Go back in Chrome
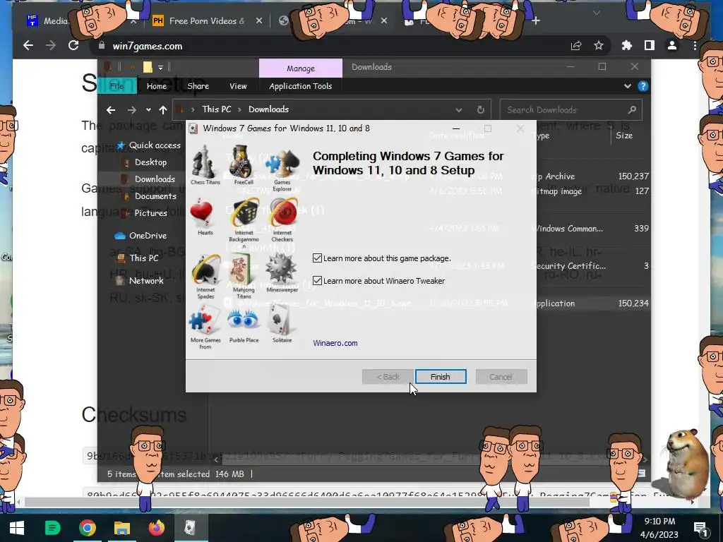The image size is (723, 542). [x=28, y=46]
